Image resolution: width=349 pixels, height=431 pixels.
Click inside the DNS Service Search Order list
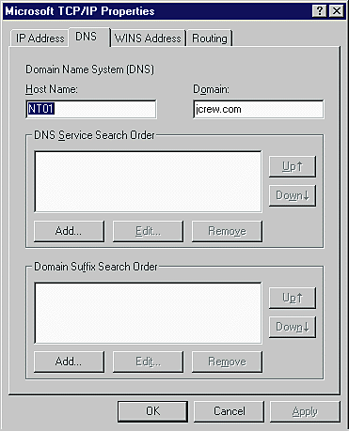coord(148,181)
